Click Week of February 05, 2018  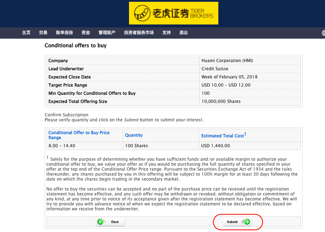point(229,77)
